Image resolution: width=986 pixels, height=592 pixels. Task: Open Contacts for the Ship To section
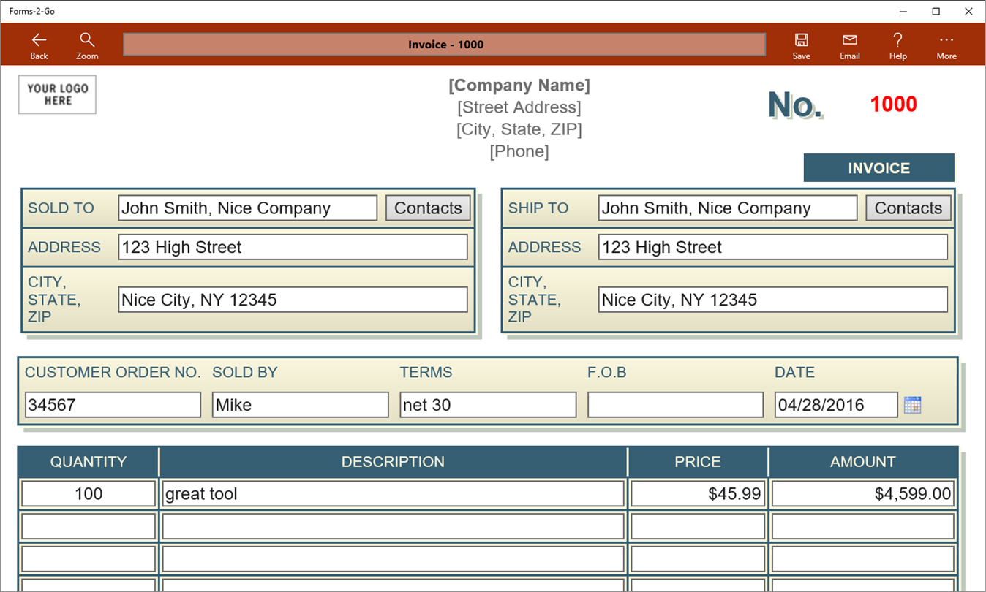(908, 208)
